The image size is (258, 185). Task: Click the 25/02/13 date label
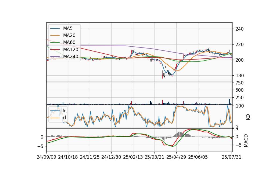[x=133, y=157]
